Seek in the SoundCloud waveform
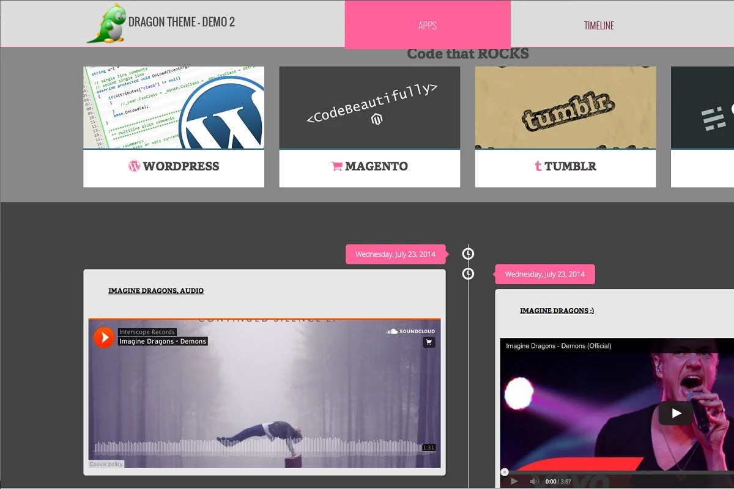 [x=257, y=446]
